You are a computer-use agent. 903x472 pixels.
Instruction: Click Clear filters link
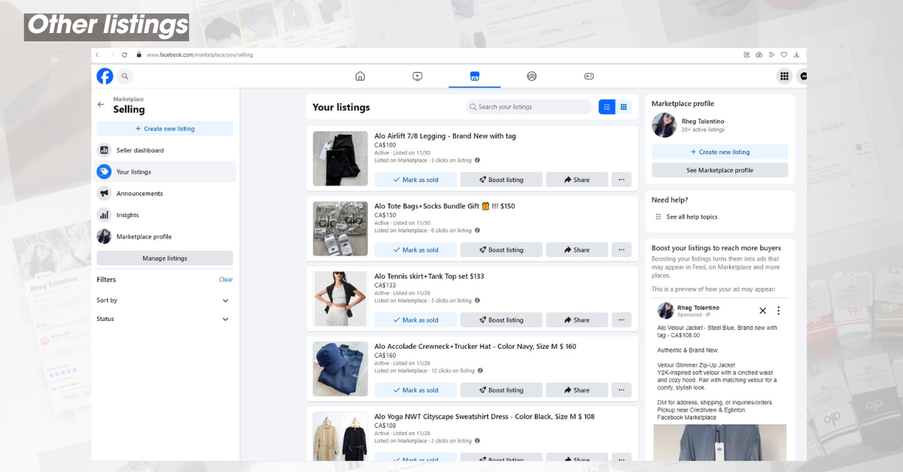pos(226,280)
